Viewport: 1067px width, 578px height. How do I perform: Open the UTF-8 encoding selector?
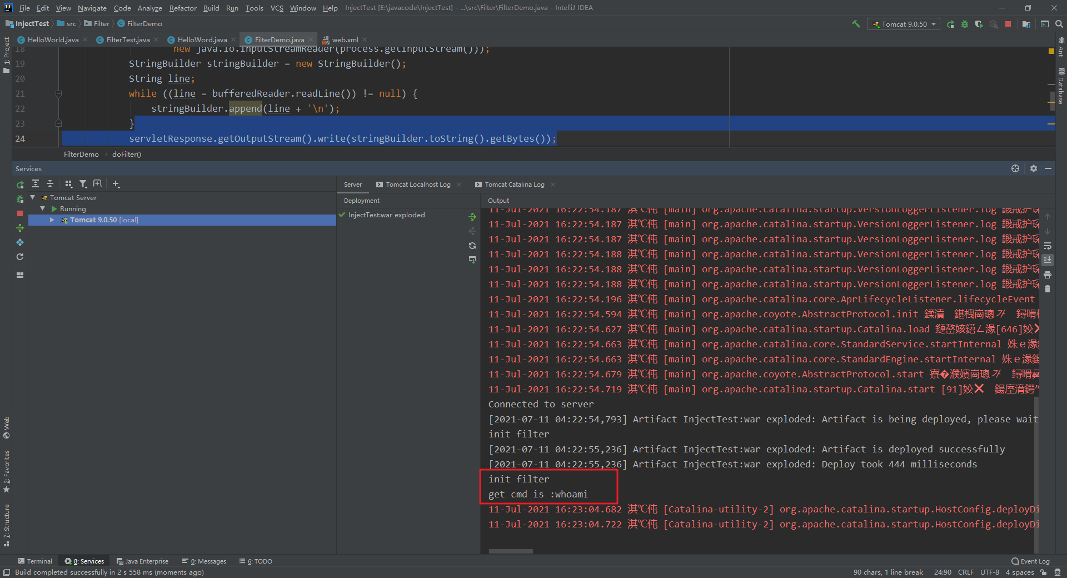(x=990, y=572)
